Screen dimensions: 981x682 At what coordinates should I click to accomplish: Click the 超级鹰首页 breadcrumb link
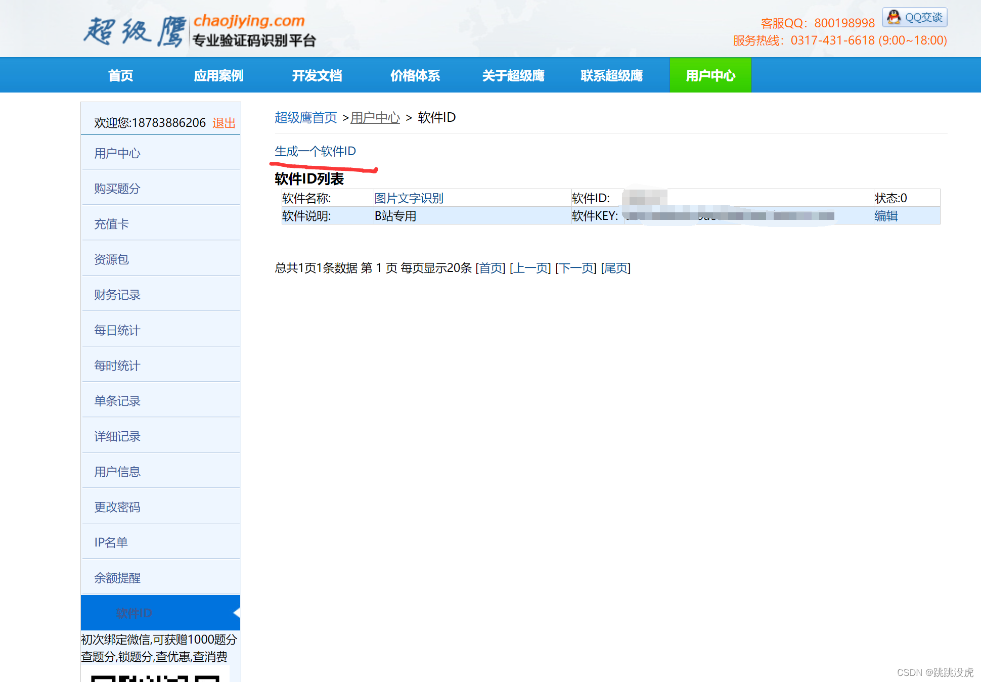click(x=305, y=118)
